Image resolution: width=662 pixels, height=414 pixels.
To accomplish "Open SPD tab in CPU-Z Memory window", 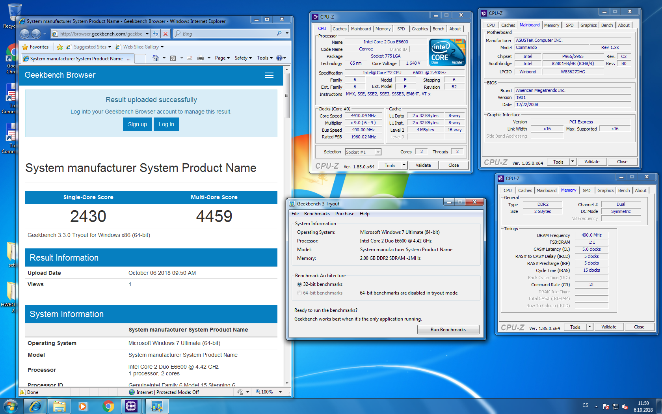I will pyautogui.click(x=586, y=190).
